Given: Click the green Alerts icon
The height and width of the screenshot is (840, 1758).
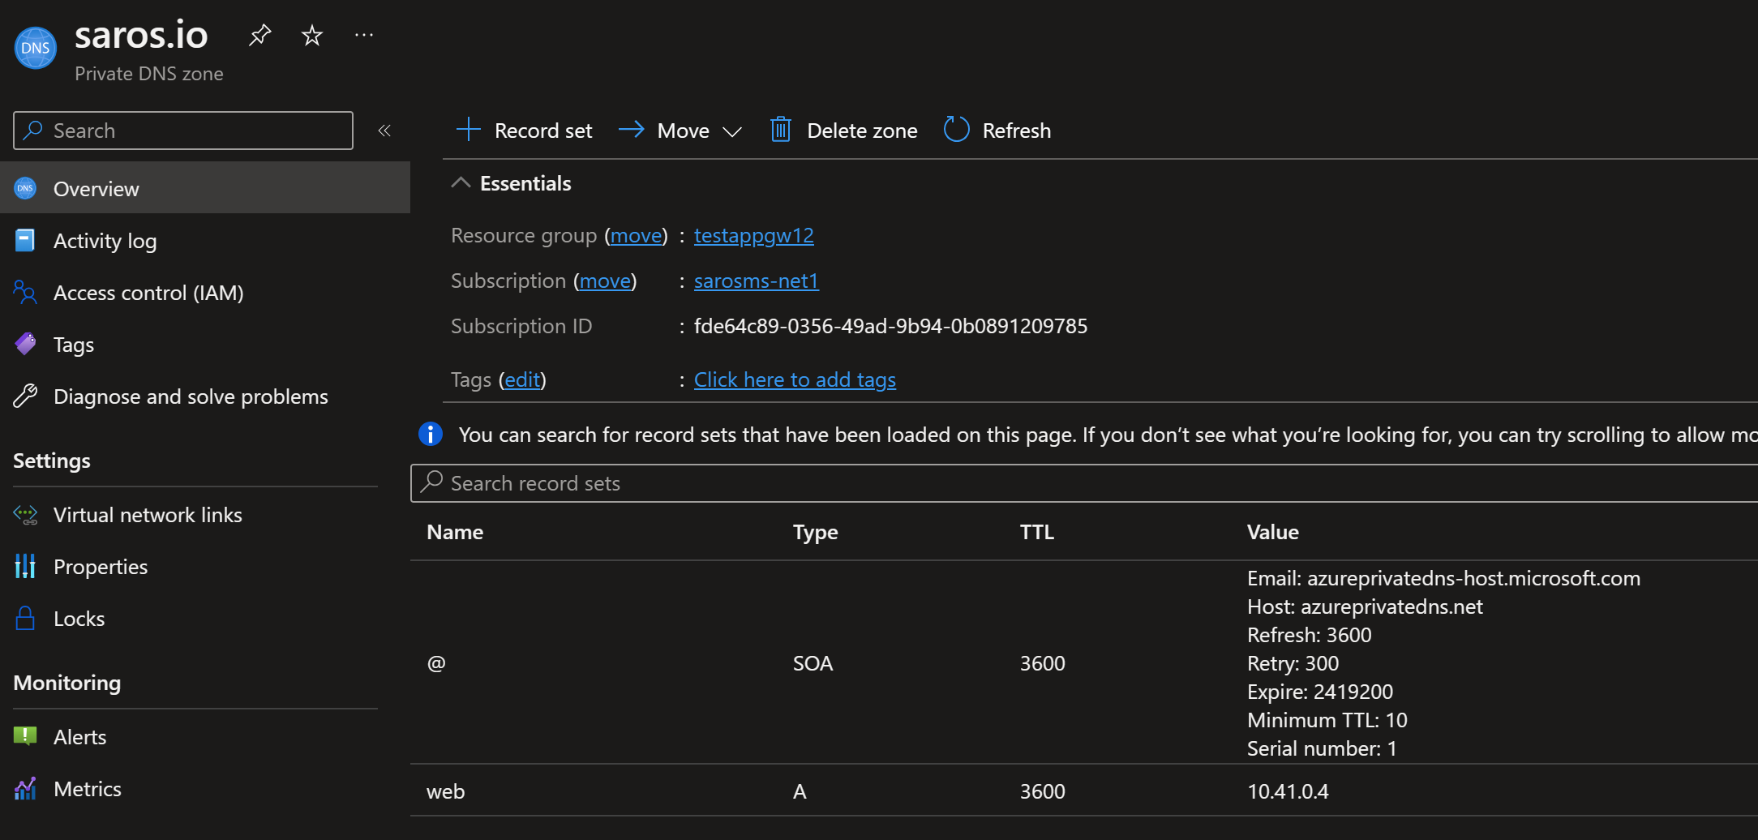Looking at the screenshot, I should (25, 736).
